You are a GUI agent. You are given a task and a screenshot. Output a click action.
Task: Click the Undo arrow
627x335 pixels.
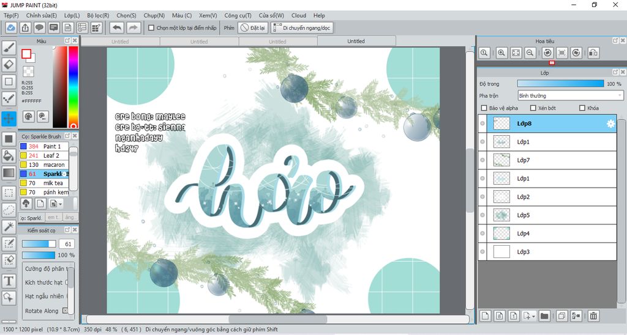coord(117,28)
